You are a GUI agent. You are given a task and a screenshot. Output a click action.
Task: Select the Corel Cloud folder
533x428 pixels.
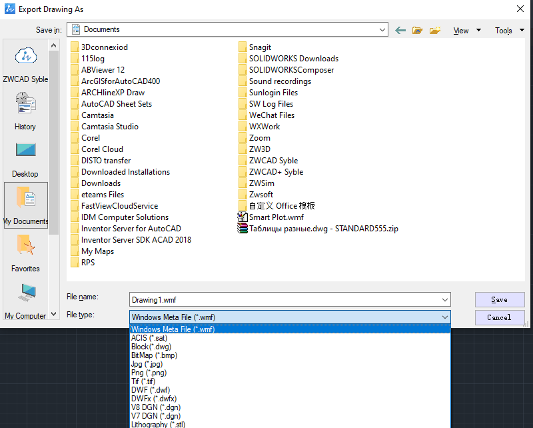(97, 149)
